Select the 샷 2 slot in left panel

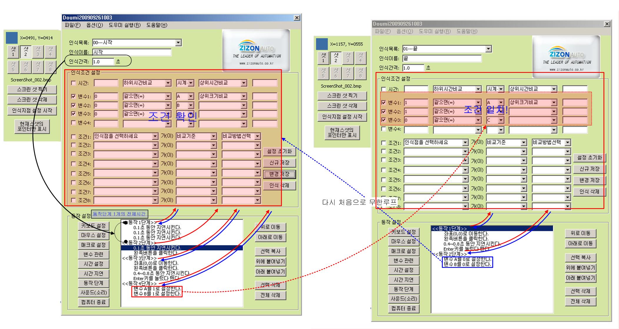pos(26,52)
